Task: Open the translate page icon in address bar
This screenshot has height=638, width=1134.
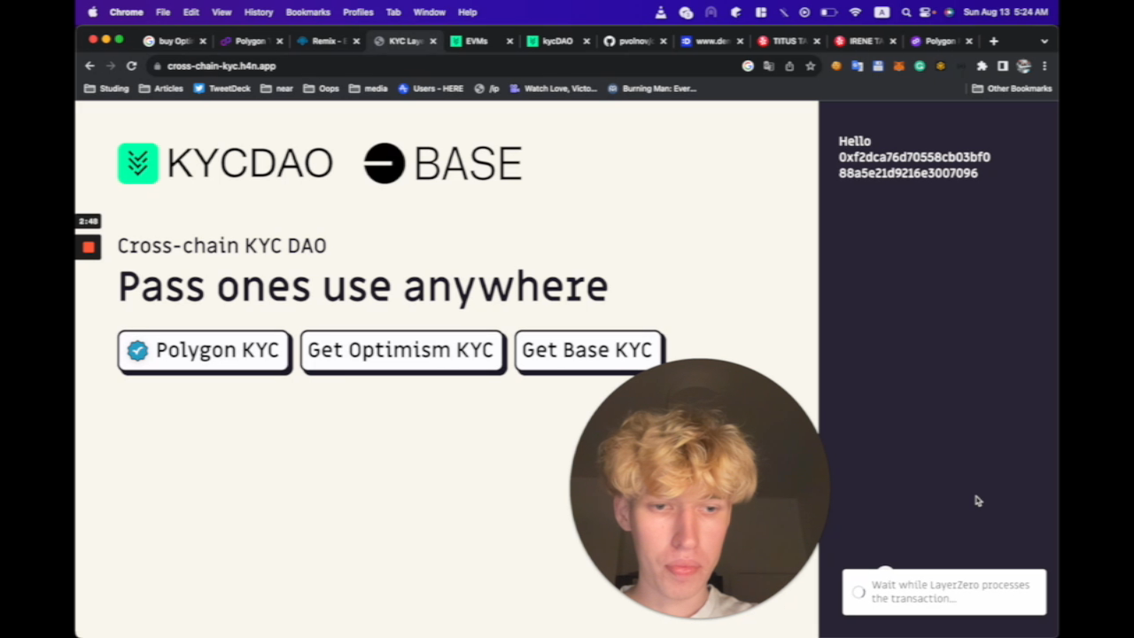Action: click(768, 66)
